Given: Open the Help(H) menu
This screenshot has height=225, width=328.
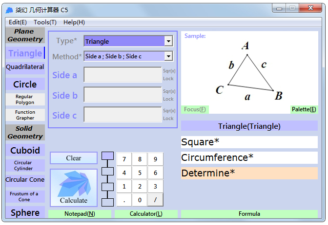Looking at the screenshot, I should pyautogui.click(x=74, y=22).
